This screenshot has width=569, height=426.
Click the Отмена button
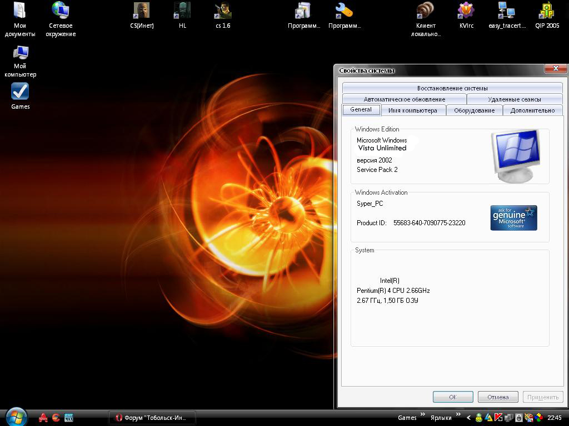tap(498, 397)
